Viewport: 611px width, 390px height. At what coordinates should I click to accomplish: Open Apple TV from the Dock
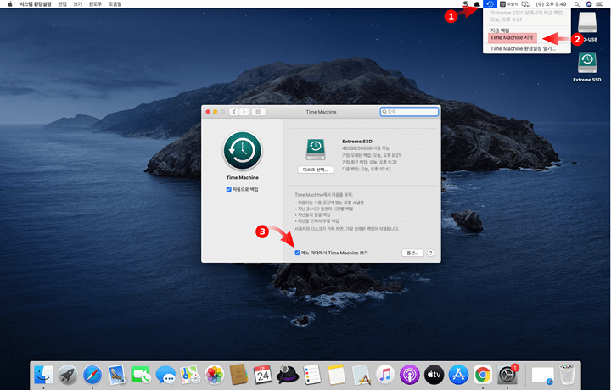pyautogui.click(x=434, y=375)
